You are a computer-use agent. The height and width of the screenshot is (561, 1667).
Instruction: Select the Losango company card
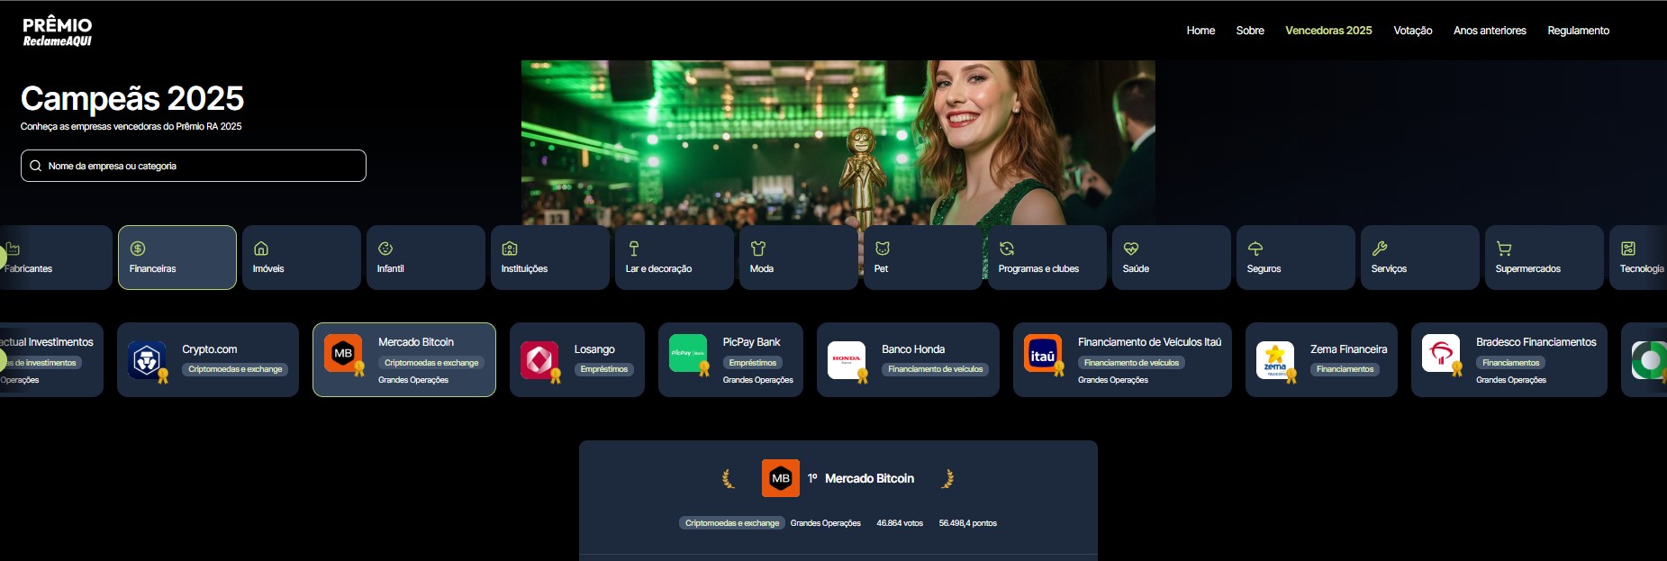tap(577, 359)
